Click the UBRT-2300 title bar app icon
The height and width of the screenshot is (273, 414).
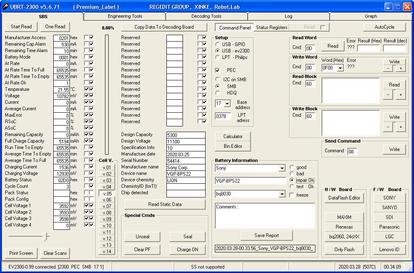click(5, 6)
